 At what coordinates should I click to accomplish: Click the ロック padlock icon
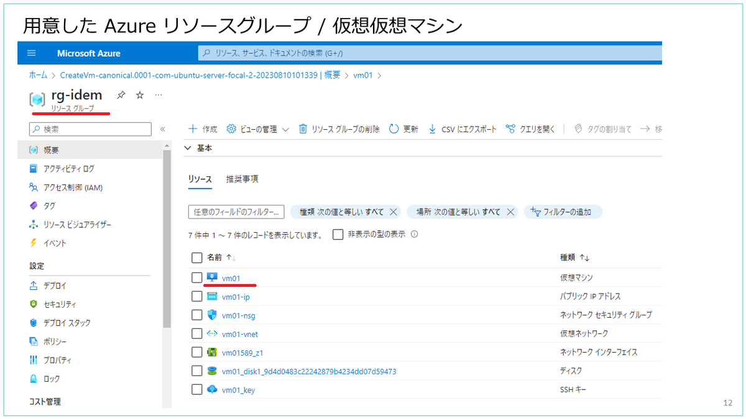point(34,379)
